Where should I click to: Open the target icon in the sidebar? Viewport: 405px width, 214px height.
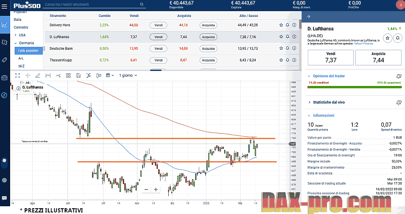click(4, 180)
